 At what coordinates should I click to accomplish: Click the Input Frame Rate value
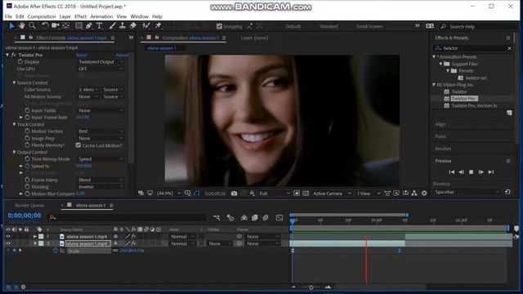coord(83,118)
